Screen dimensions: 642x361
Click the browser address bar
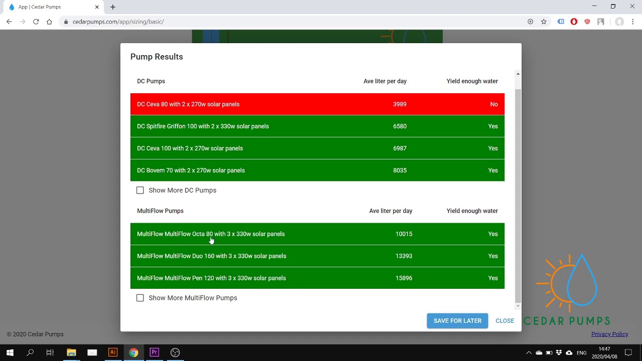[x=296, y=22]
